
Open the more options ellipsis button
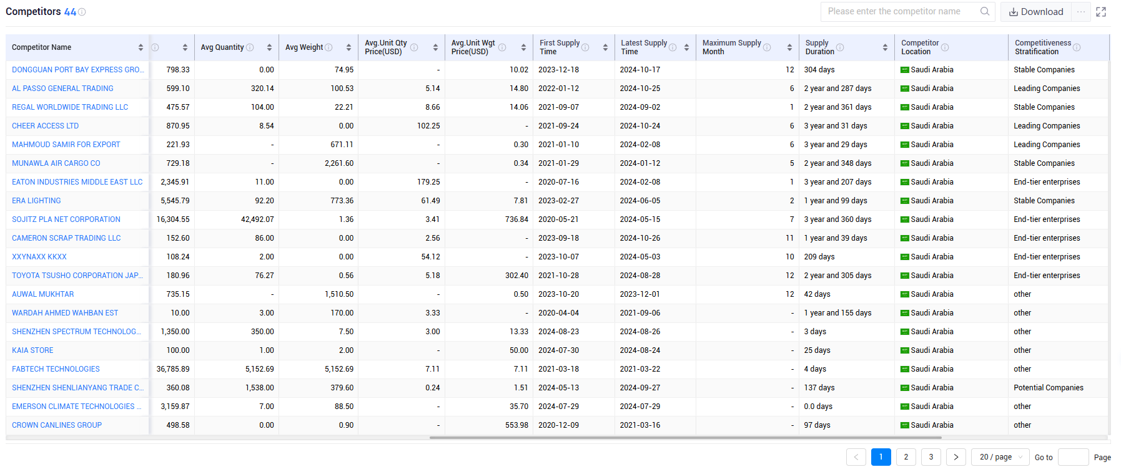tap(1081, 12)
